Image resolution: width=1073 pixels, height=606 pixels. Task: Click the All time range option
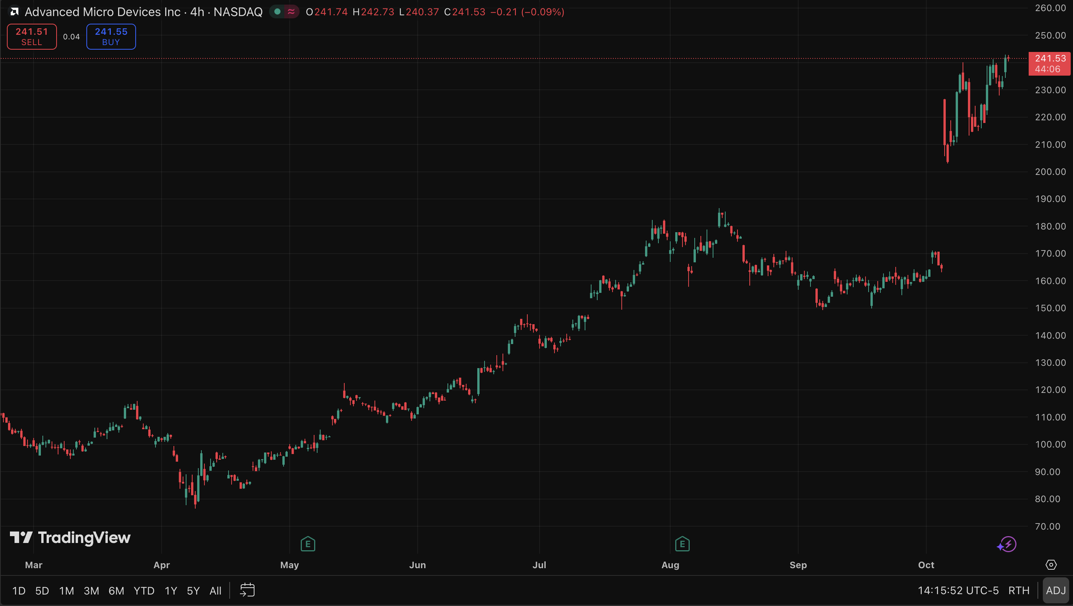tap(215, 591)
